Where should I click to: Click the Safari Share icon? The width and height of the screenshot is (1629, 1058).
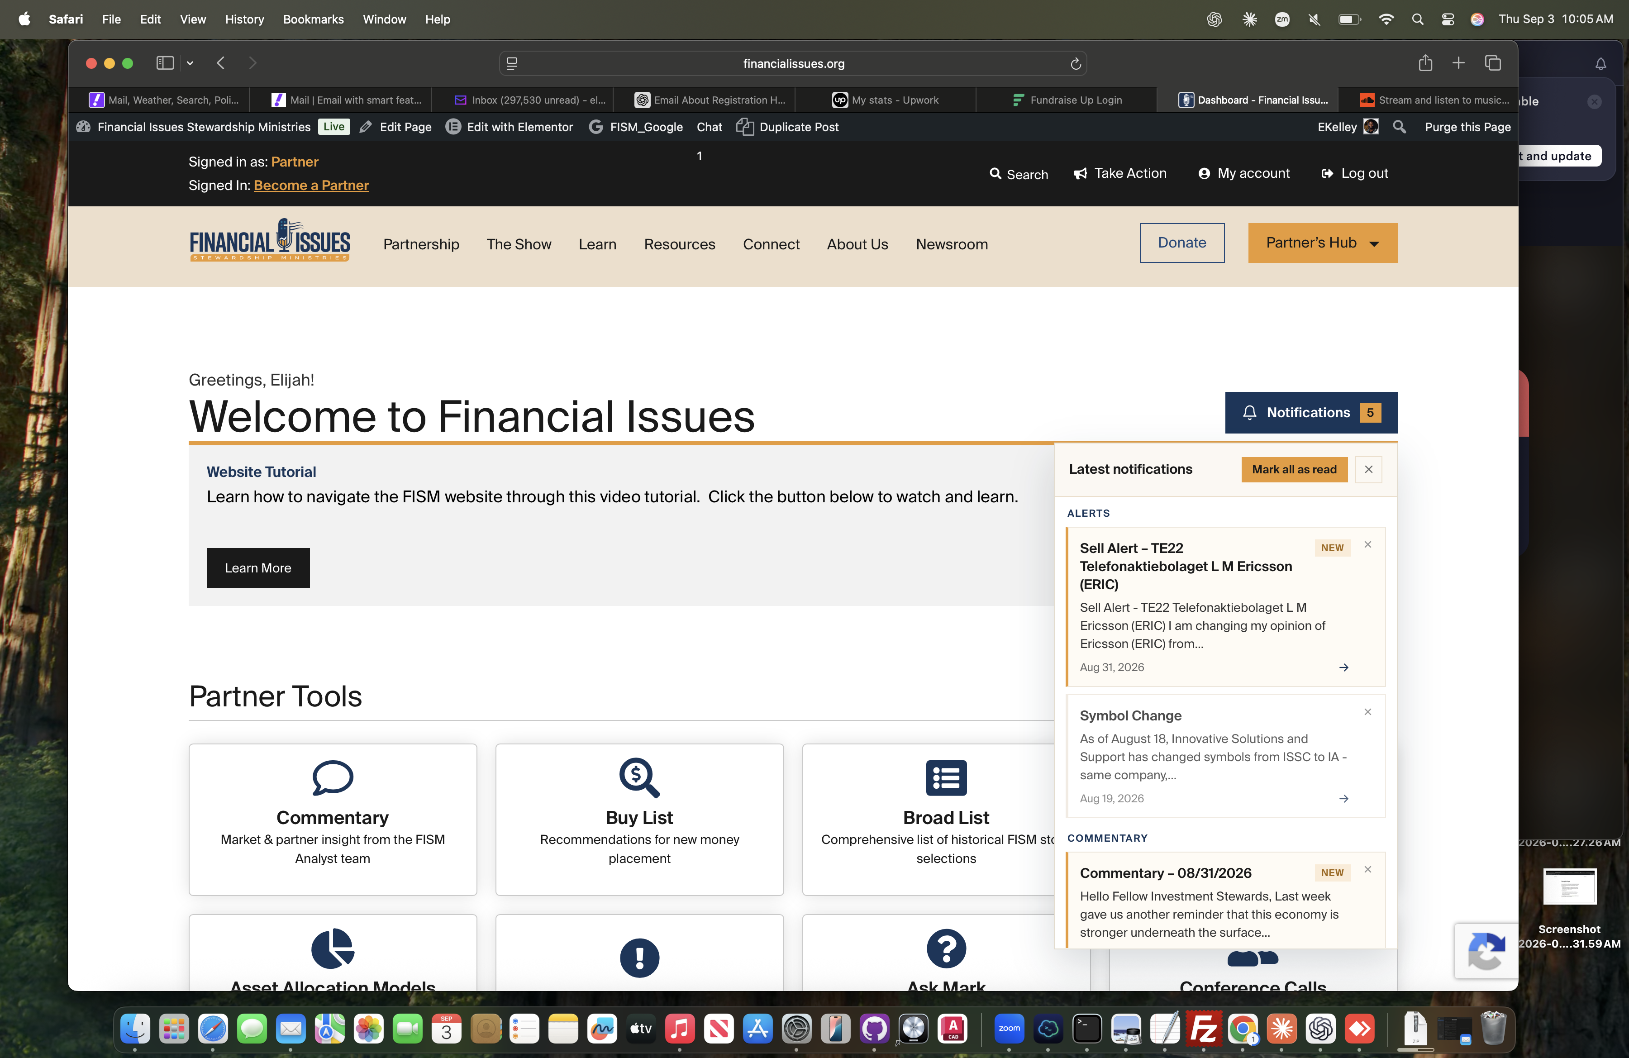1425,63
